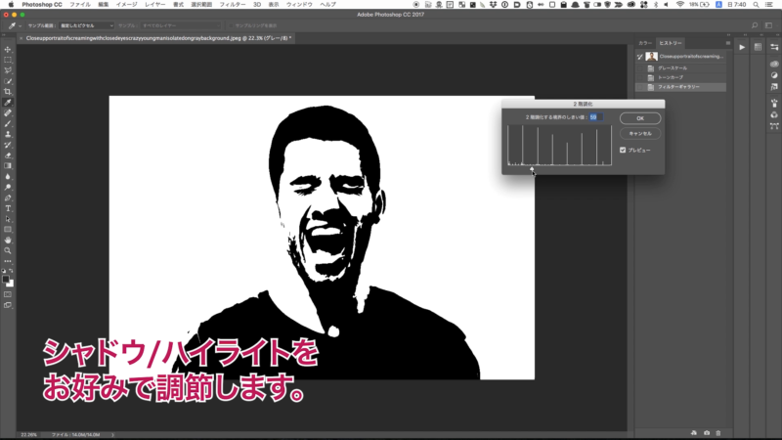This screenshot has width=782, height=440.
Task: Select the Dodge tool
Action: 8,187
